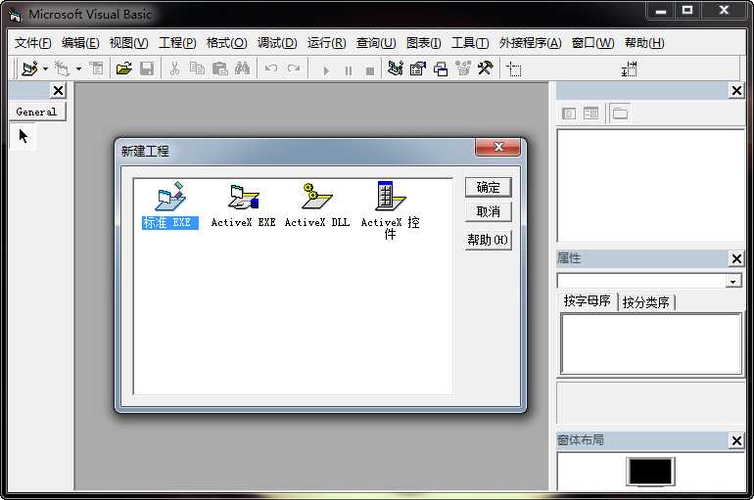This screenshot has width=754, height=500.
Task: Open the 调试(D) menu
Action: click(277, 43)
